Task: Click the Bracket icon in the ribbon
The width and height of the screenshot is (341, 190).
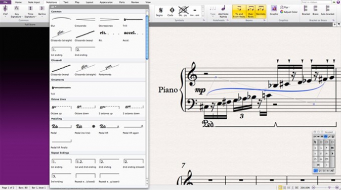Action: [x=306, y=11]
